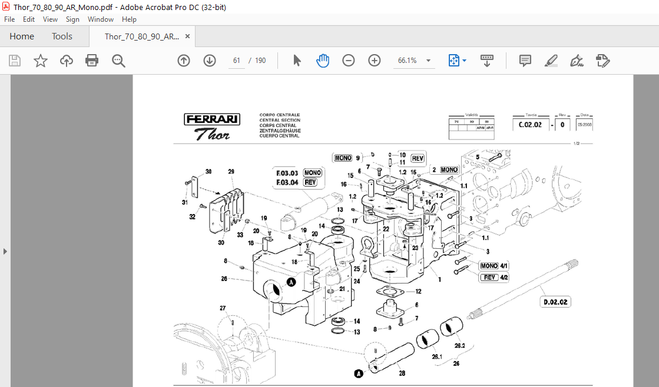Select the arrow Selection tool
The image size is (659, 387).
click(x=297, y=61)
